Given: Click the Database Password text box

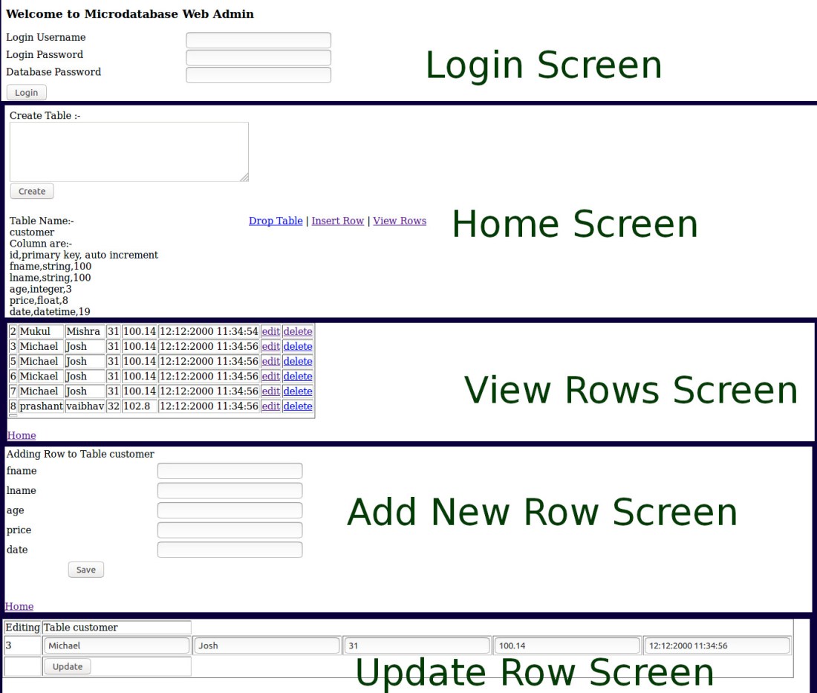Looking at the screenshot, I should point(258,74).
